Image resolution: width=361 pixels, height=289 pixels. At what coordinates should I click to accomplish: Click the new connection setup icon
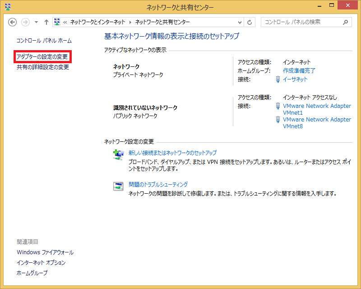point(118,155)
